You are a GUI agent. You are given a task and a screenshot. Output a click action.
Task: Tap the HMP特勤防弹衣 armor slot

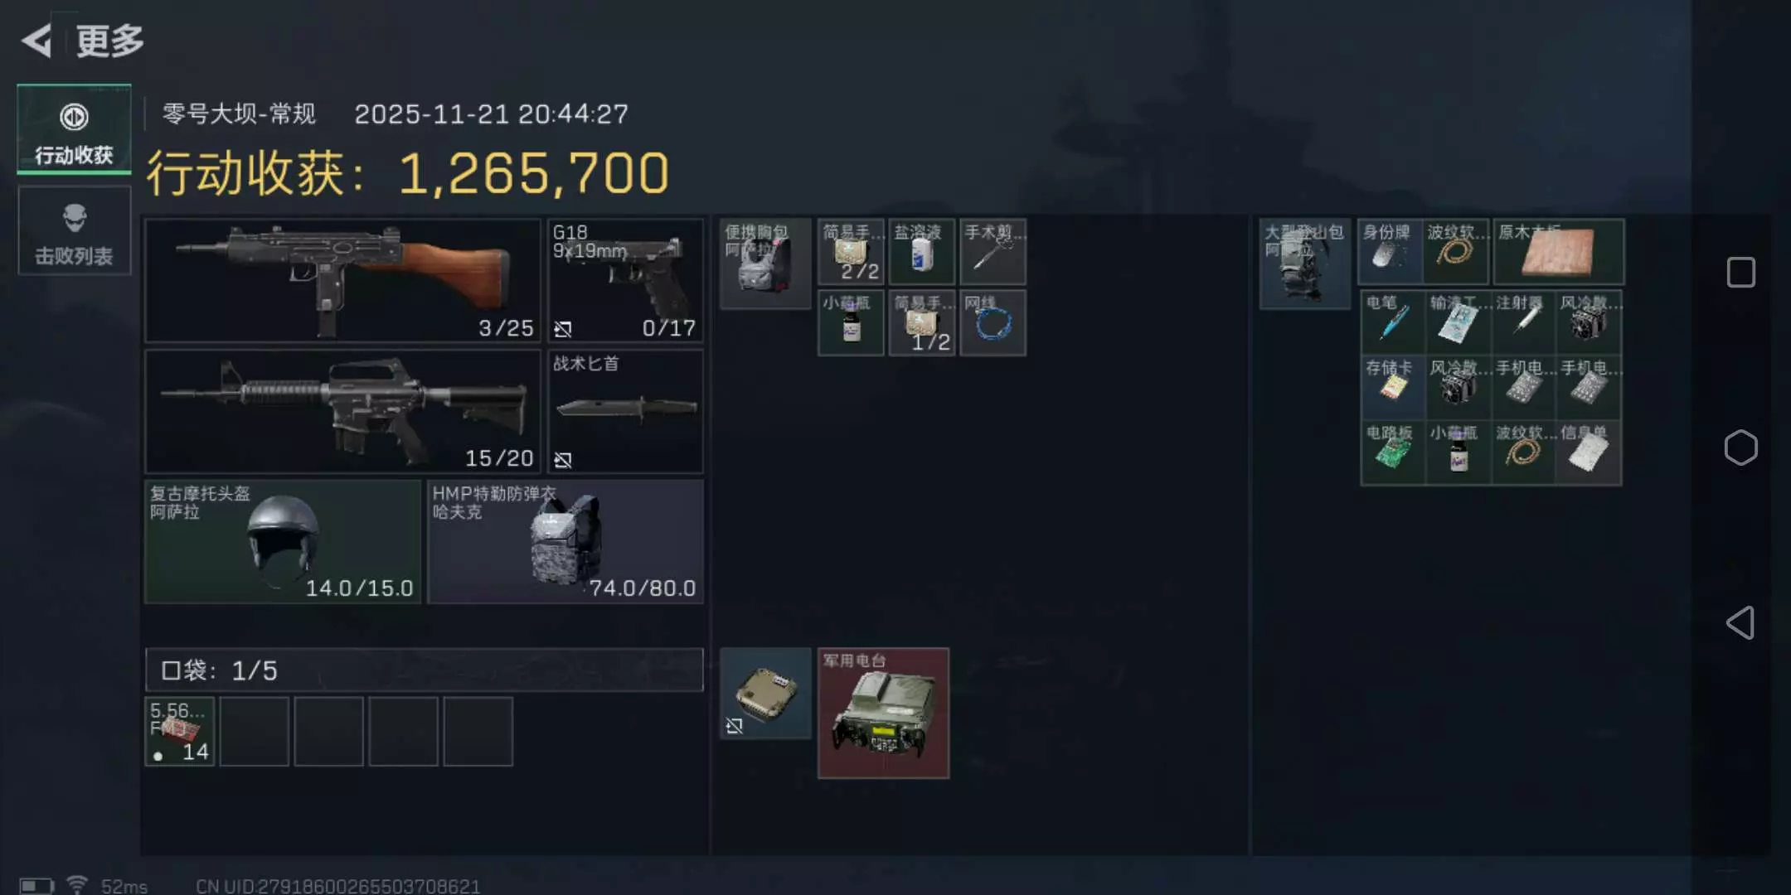[x=565, y=541]
